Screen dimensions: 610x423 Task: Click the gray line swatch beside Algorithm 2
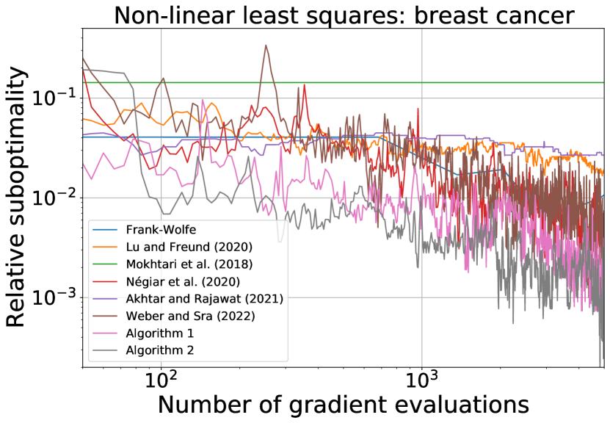tap(105, 350)
